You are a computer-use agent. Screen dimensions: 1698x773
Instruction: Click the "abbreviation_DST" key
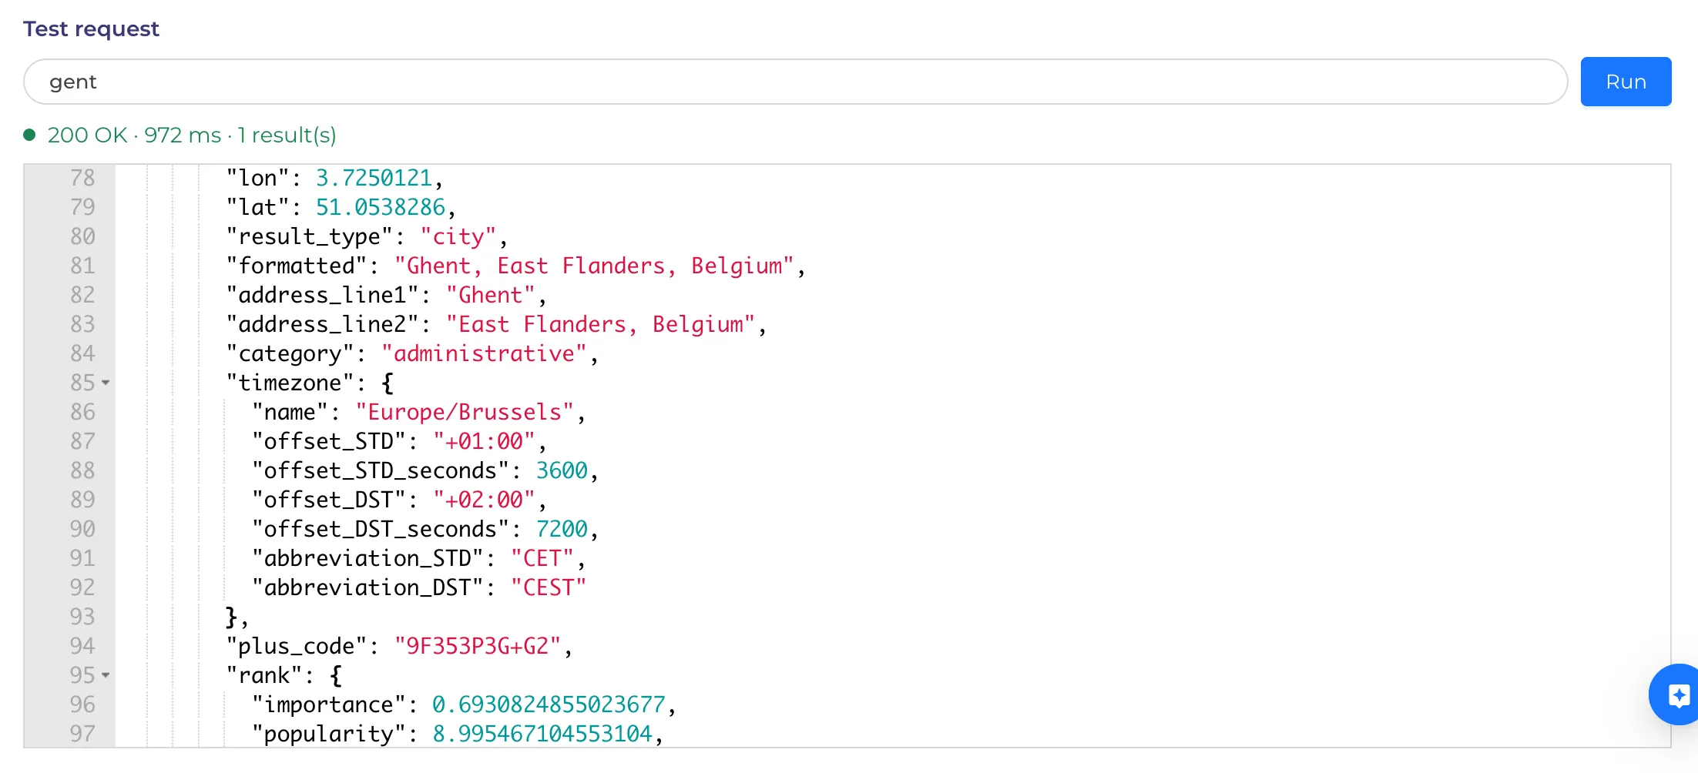(367, 587)
